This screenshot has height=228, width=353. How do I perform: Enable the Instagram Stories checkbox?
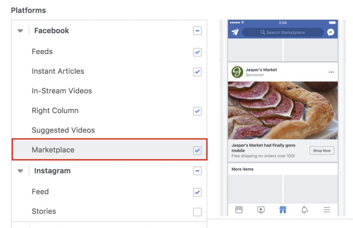click(x=197, y=211)
